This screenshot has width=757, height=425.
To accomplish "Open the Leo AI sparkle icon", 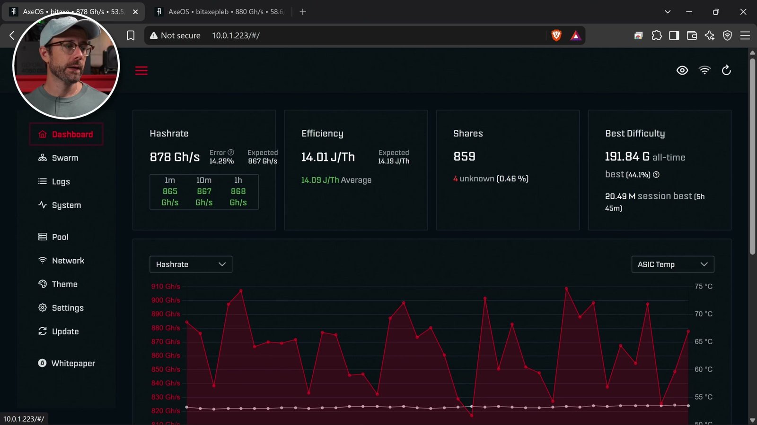I will click(709, 35).
